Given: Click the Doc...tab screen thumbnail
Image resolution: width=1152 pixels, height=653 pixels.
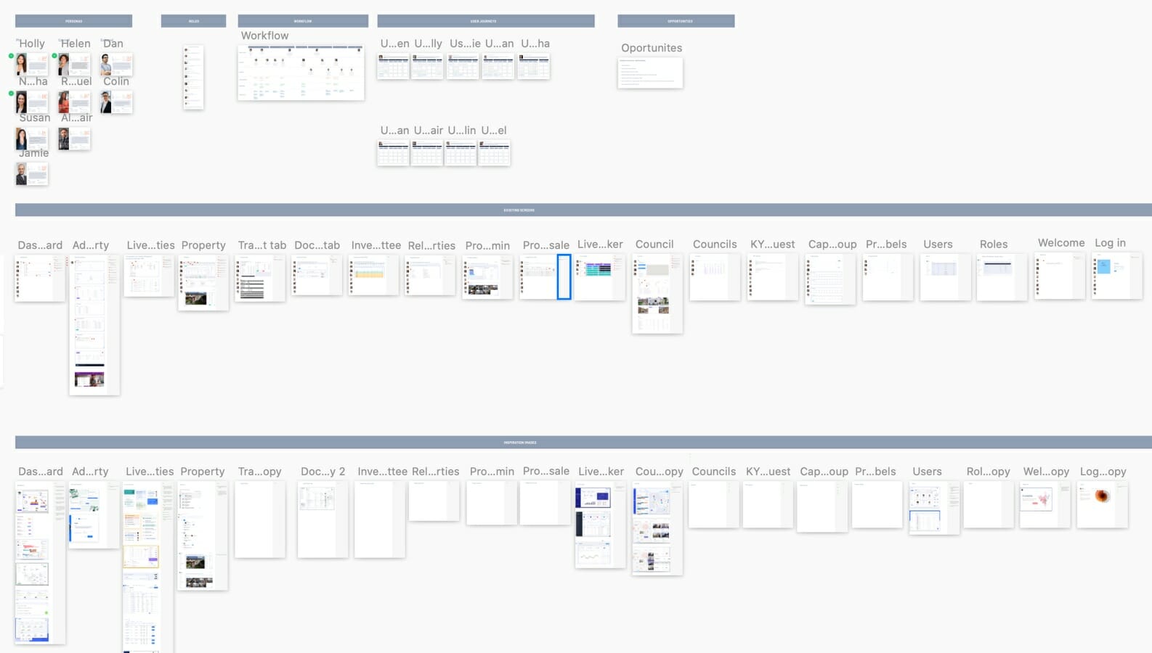Looking at the screenshot, I should (x=317, y=274).
